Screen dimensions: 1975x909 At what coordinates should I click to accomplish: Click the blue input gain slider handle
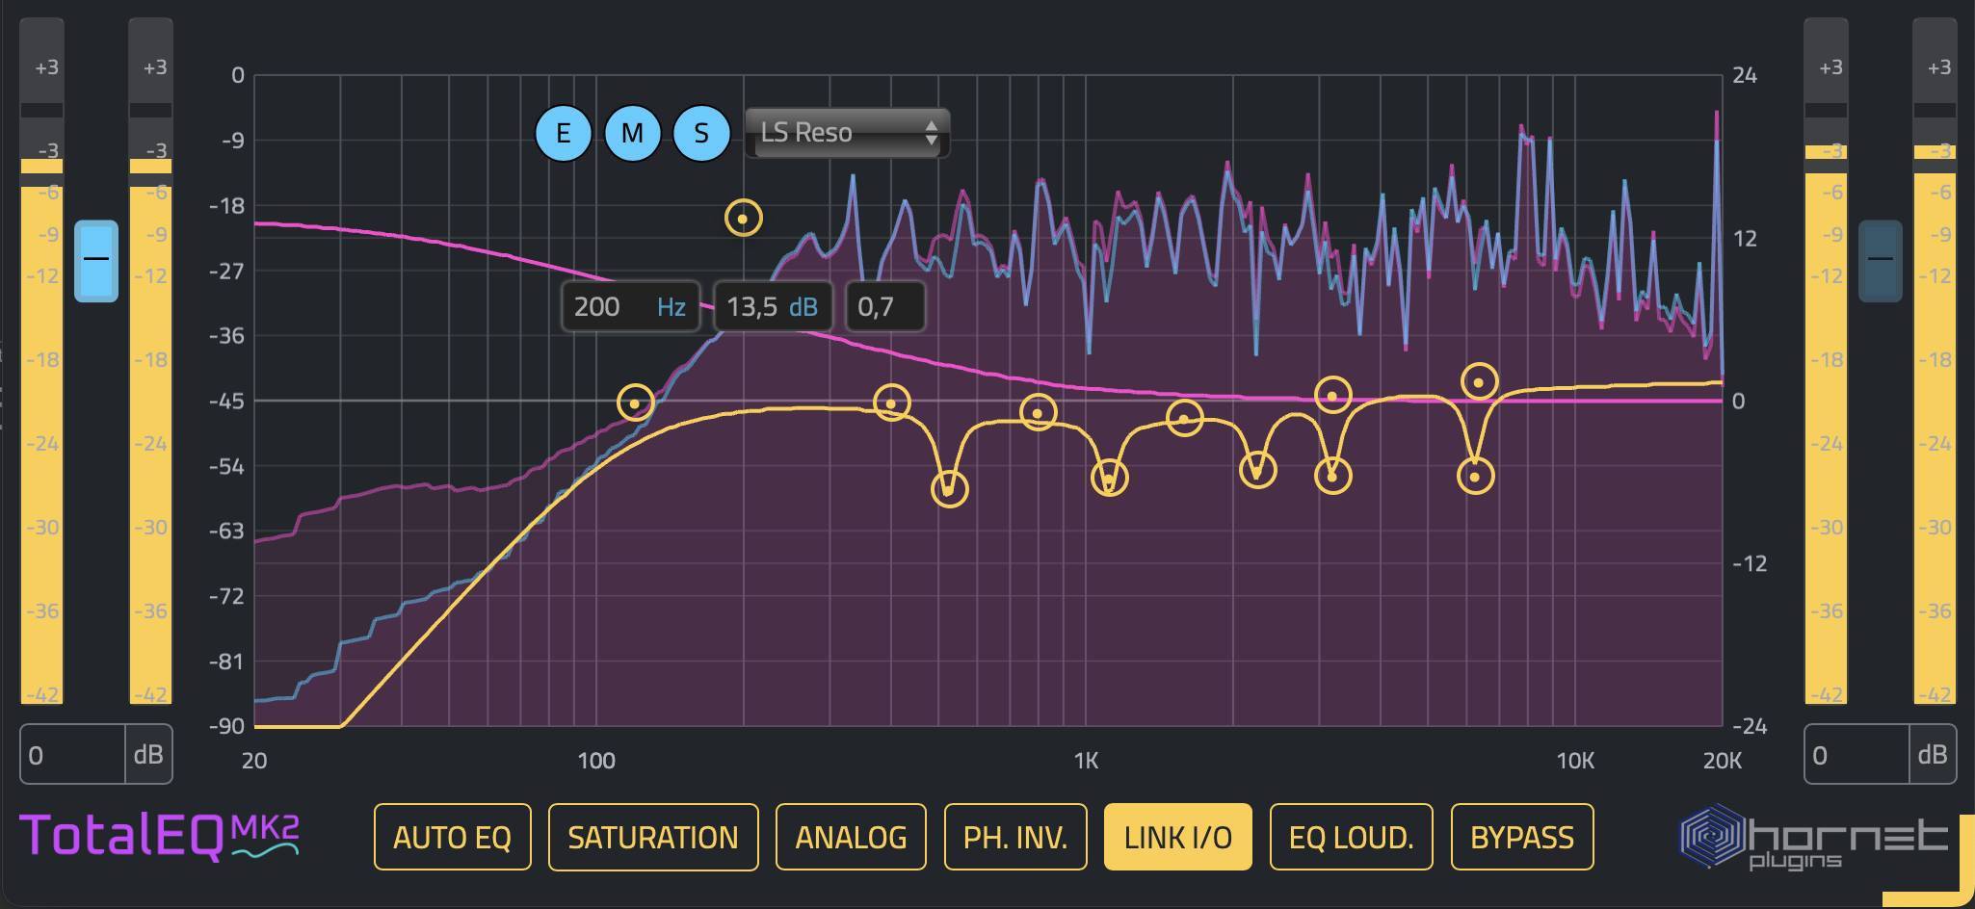(x=96, y=260)
